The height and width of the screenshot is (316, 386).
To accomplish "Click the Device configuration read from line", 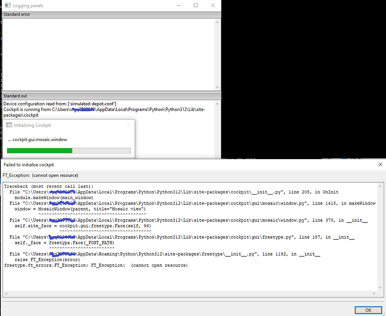I will 59,103.
